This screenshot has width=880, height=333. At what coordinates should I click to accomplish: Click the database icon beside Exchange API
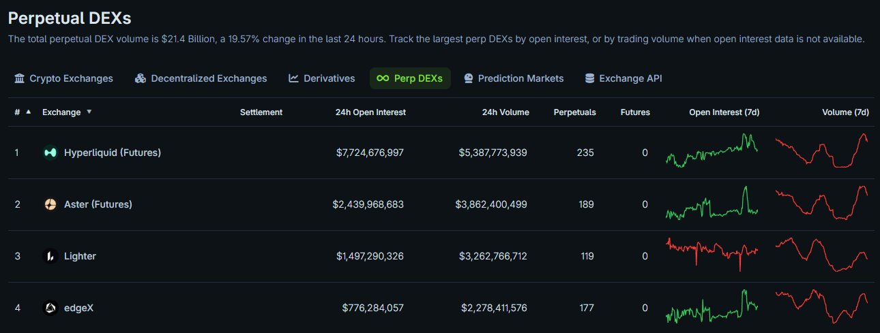(x=589, y=78)
